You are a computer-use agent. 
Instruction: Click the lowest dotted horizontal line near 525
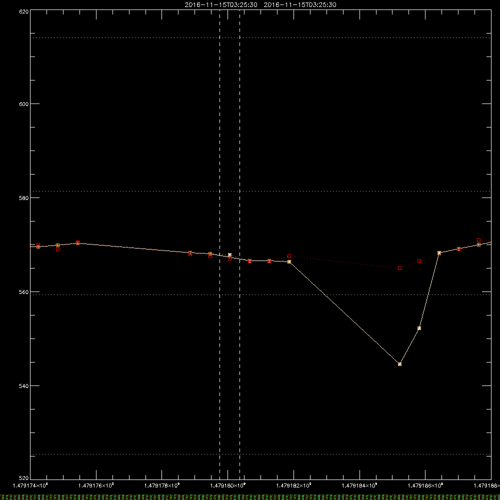pyautogui.click(x=260, y=454)
